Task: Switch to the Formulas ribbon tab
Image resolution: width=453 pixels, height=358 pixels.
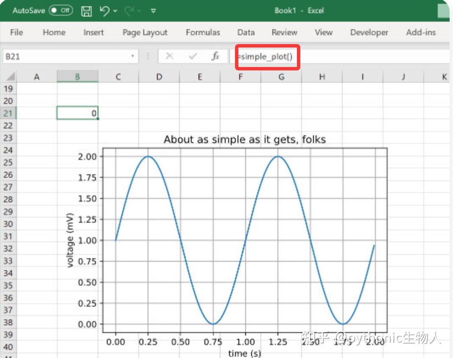Action: pos(203,32)
